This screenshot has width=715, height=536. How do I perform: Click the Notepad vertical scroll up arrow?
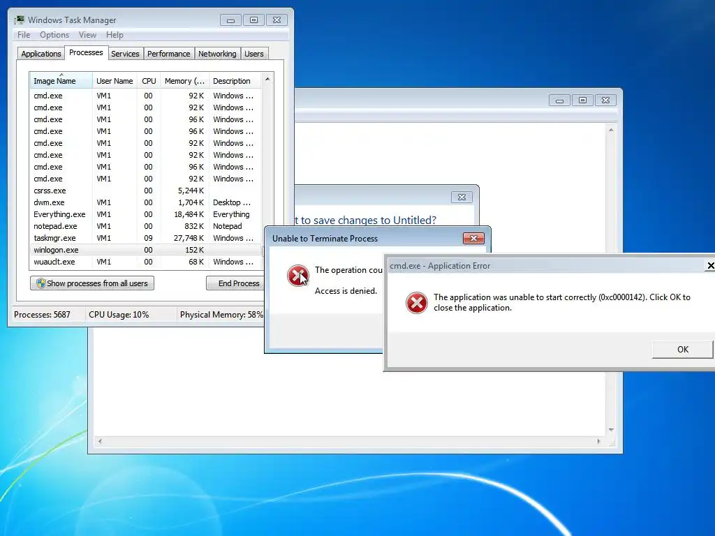[x=611, y=130]
